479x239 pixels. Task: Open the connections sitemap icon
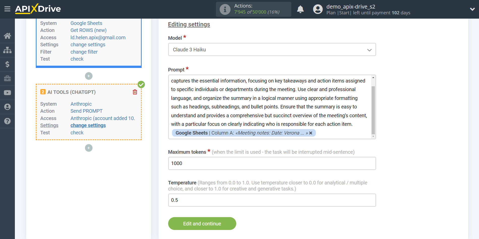click(x=7, y=50)
